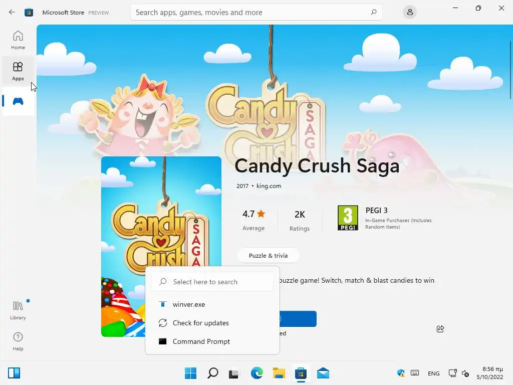
Task: Click the Candy Crush Saga title text
Action: (x=317, y=165)
